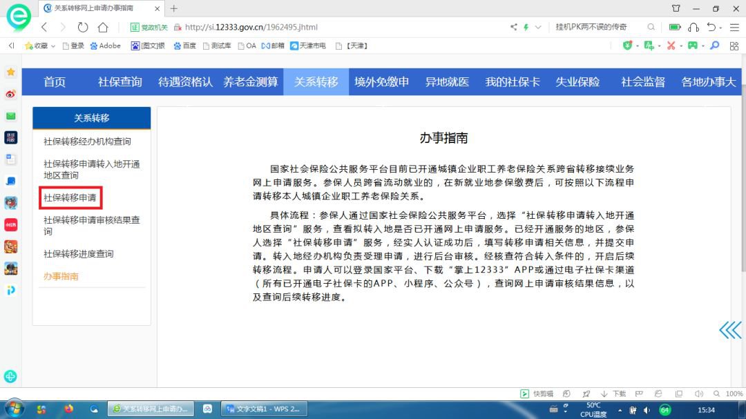Open a new tab with plus icon

pos(173,8)
